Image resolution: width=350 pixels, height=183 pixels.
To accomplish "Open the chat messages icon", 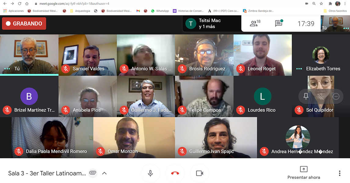I will click(x=279, y=23).
